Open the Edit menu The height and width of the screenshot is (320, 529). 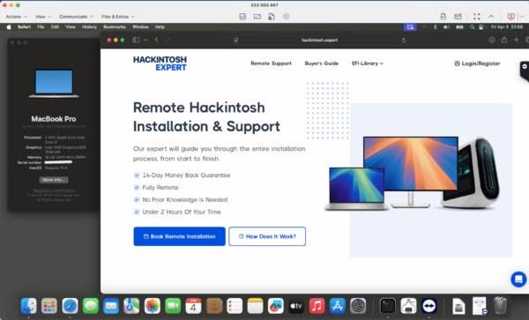pyautogui.click(x=55, y=27)
